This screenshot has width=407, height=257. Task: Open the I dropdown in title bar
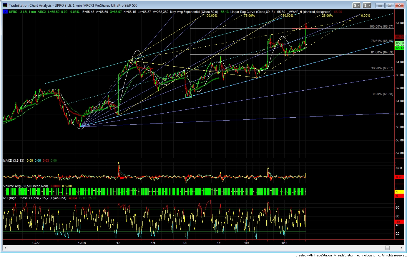coord(367,5)
